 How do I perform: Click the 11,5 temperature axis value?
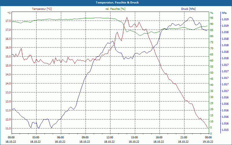pos(8,128)
